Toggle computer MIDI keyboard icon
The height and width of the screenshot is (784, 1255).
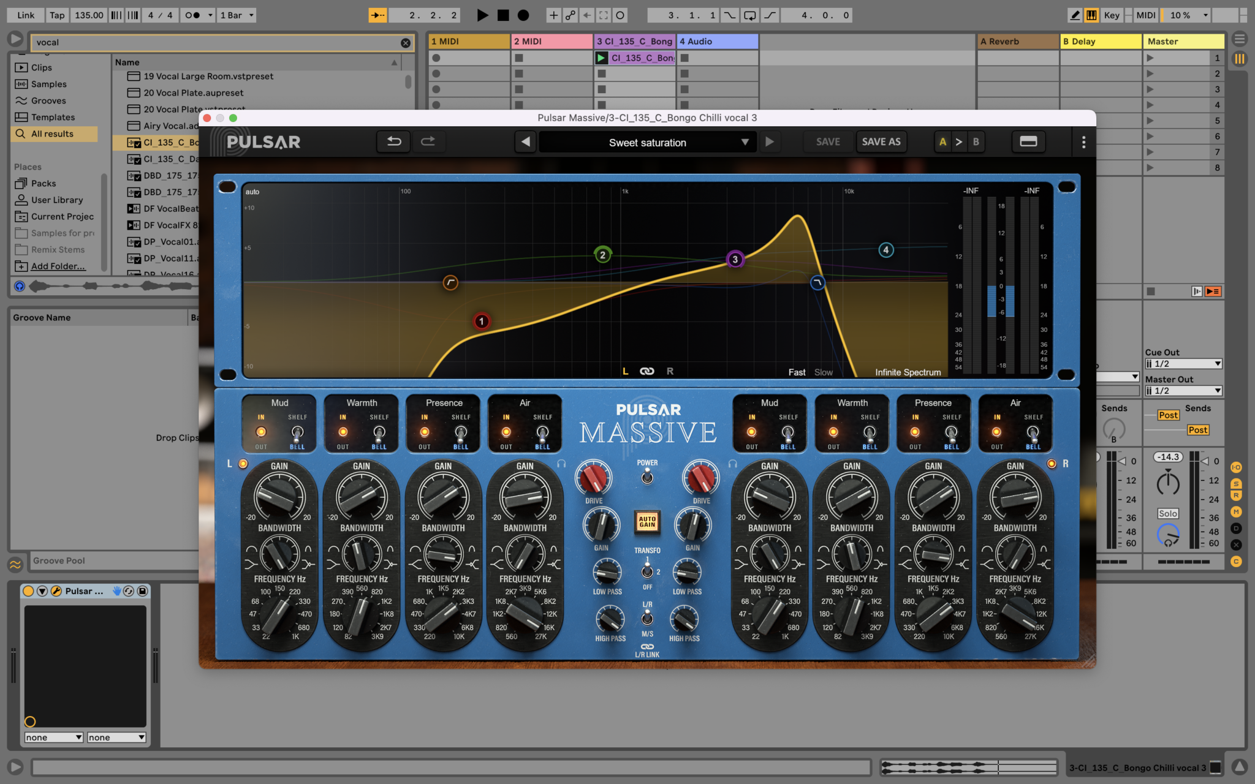(x=1091, y=15)
